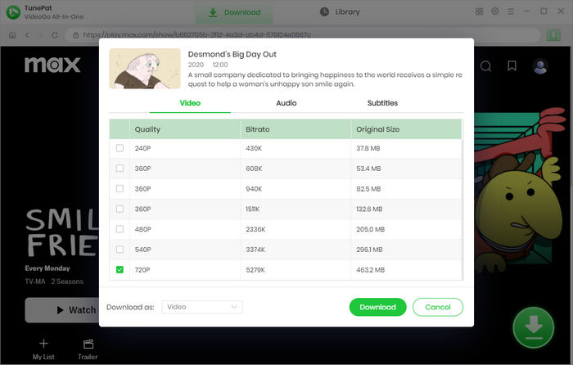Click the Max bookmark icon

click(x=512, y=66)
